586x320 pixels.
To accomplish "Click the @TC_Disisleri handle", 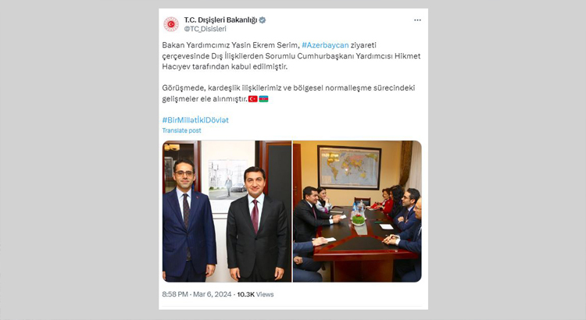I will [205, 29].
